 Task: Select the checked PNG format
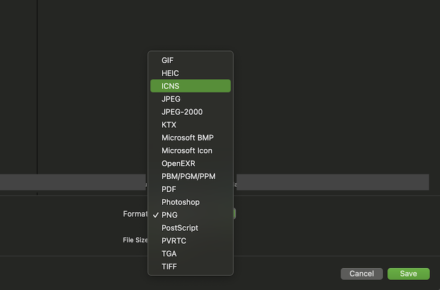(x=169, y=215)
